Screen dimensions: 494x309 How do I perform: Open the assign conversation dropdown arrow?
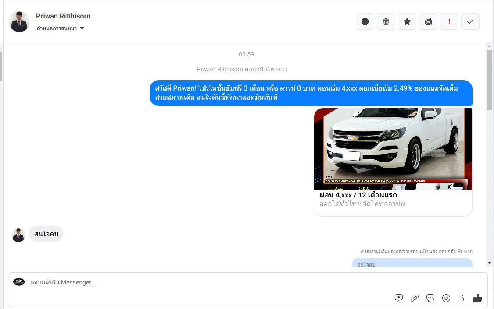[x=82, y=28]
